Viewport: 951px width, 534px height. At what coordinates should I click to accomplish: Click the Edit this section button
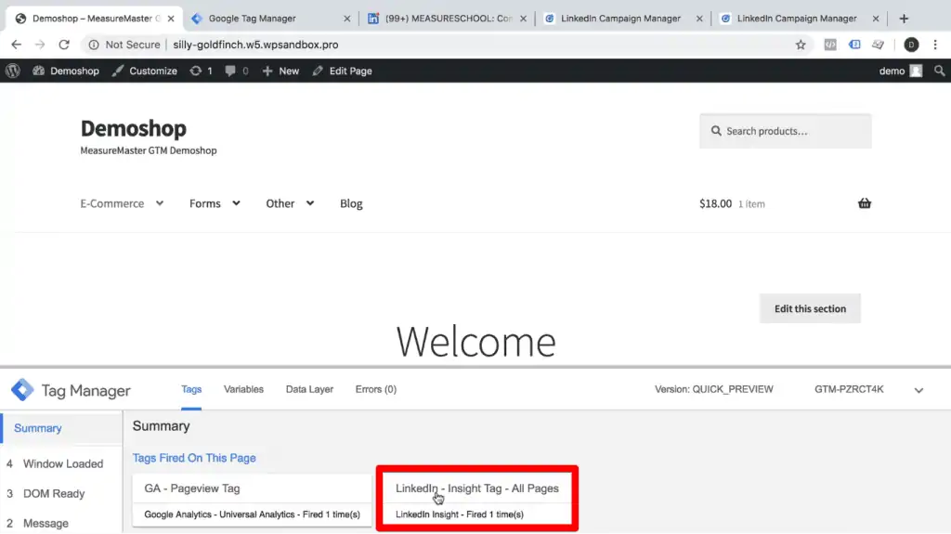point(810,308)
